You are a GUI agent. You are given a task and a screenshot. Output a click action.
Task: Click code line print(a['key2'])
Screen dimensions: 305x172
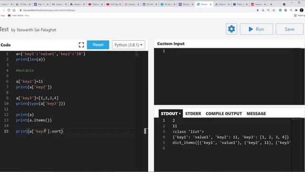(x=34, y=87)
